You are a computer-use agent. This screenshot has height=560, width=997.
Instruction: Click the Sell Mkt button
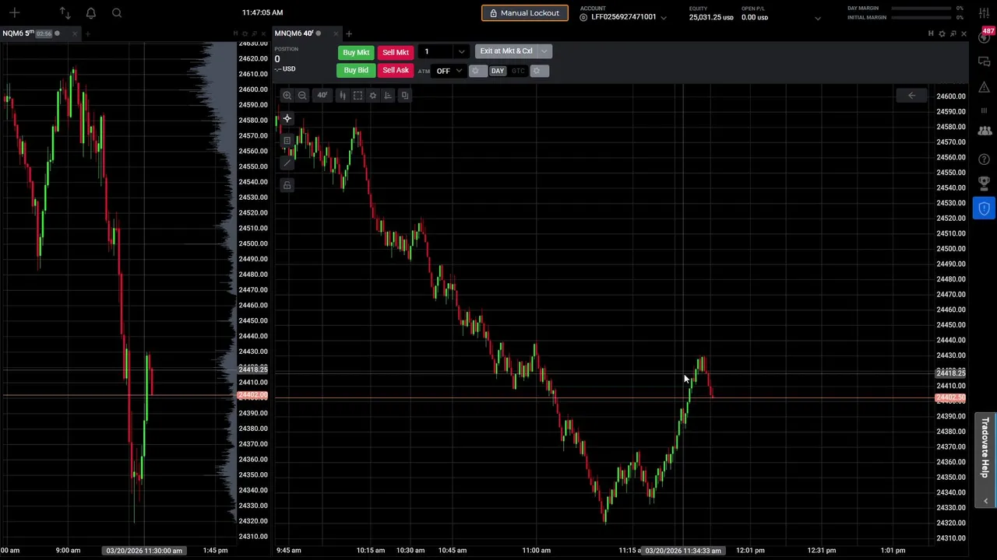tap(396, 52)
